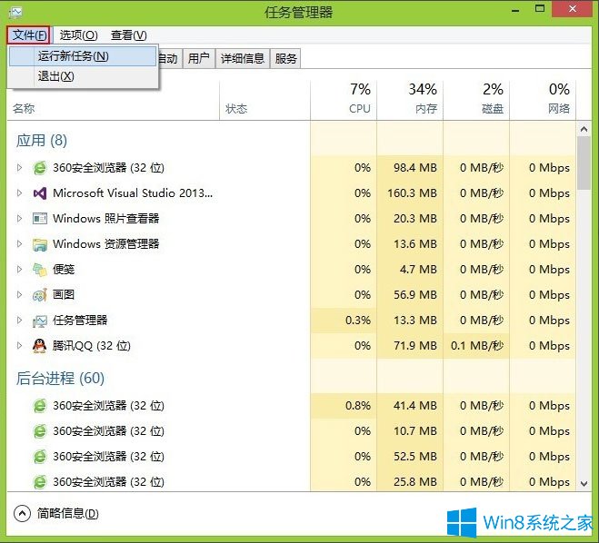Select the Microsoft Visual Studio 2013 icon
This screenshot has width=599, height=543.
pos(39,193)
